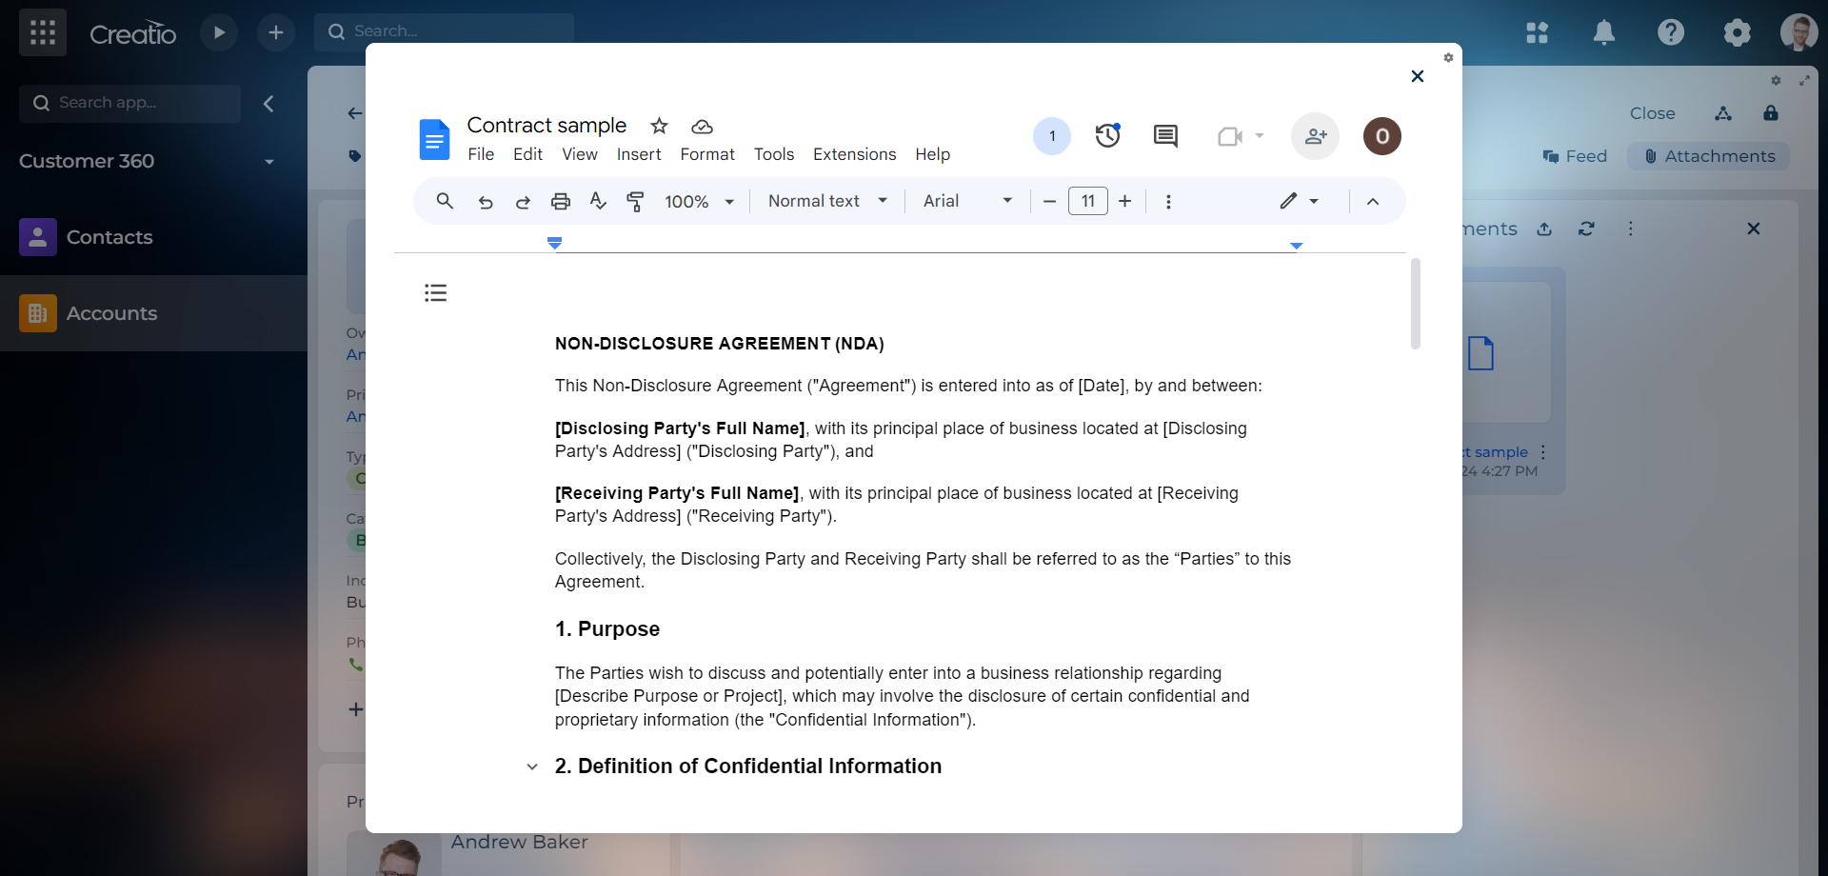Click the undo arrow icon

pos(486,201)
